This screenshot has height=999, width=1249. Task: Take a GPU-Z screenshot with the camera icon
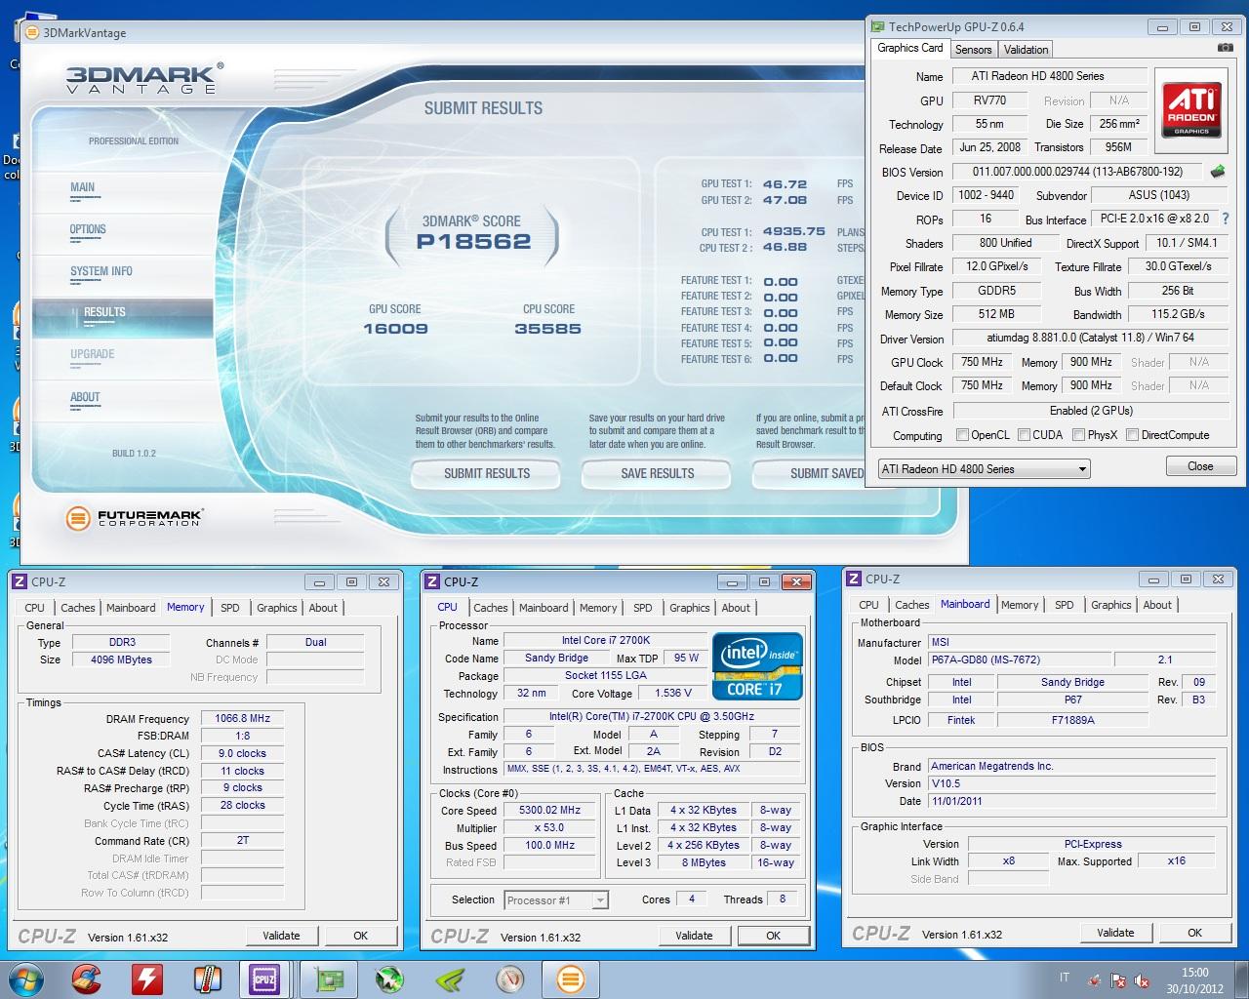[x=1225, y=48]
